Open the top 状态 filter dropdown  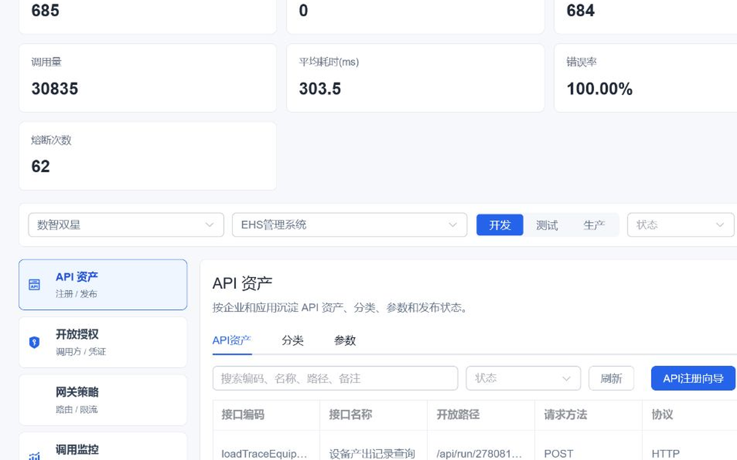680,225
